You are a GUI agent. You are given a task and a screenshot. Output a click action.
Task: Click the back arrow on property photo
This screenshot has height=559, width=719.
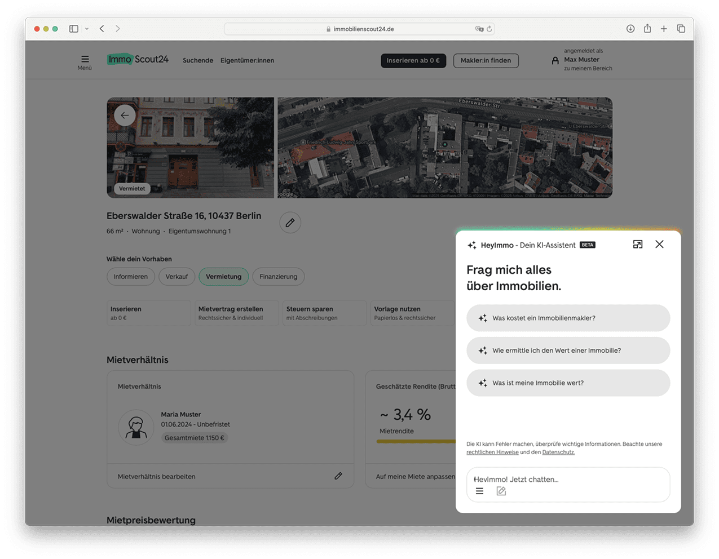point(125,115)
